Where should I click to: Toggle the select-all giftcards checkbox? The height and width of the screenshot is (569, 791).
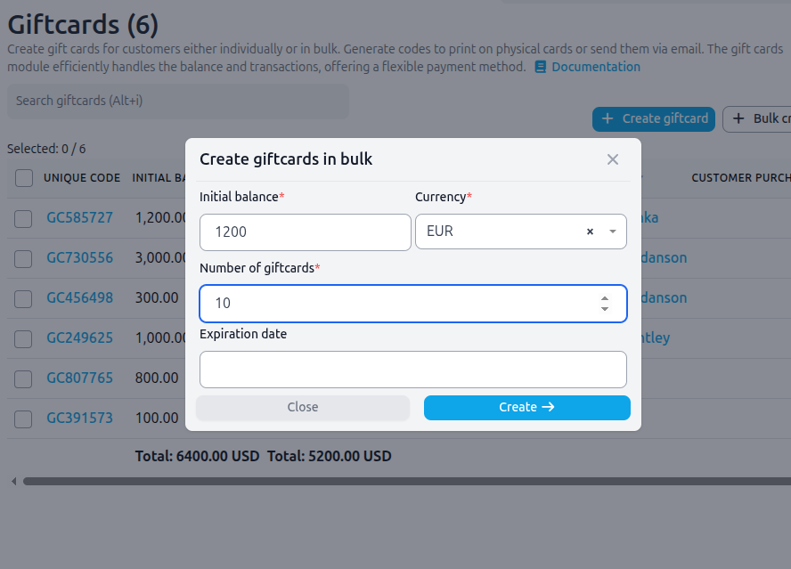24,178
